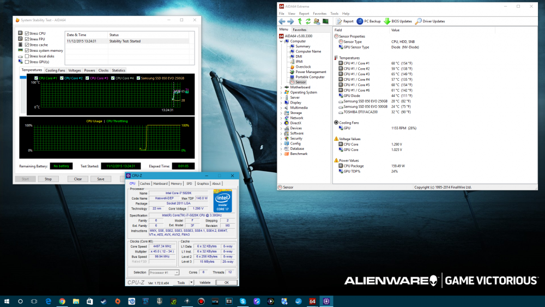Screen dimensions: 545x307
Task: Open Steam from the taskbar
Action: 104,301
